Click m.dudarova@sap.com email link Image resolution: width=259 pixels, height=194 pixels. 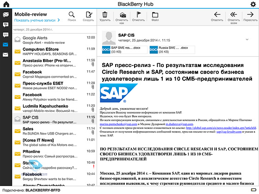point(179,124)
